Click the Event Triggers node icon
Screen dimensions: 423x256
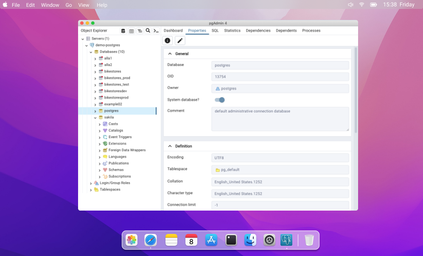pos(105,137)
